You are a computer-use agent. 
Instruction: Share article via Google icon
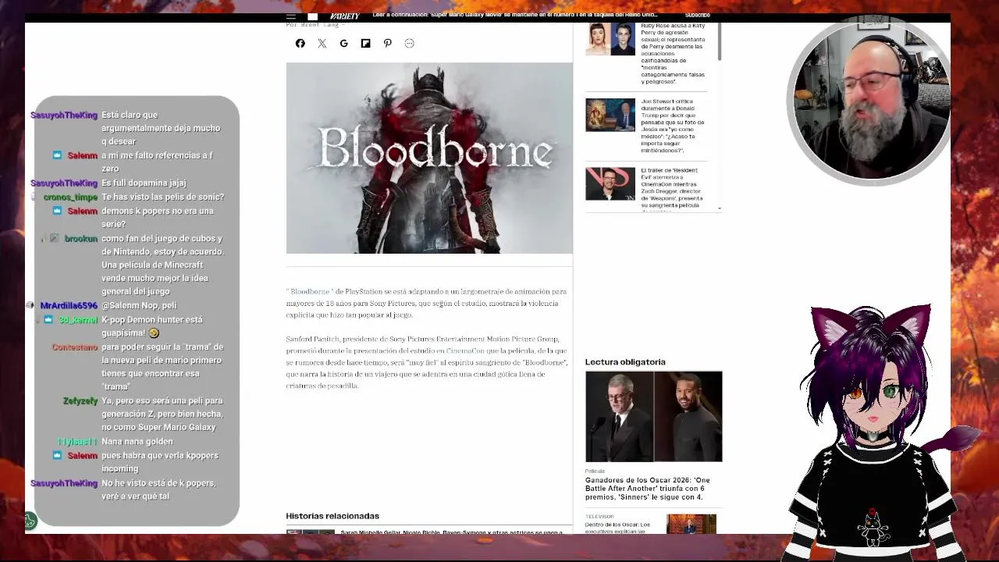coord(344,44)
